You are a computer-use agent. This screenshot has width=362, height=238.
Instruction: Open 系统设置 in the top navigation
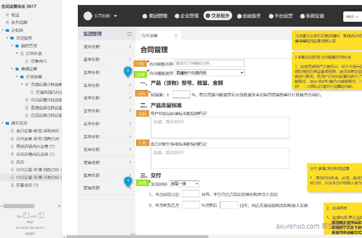312,16
